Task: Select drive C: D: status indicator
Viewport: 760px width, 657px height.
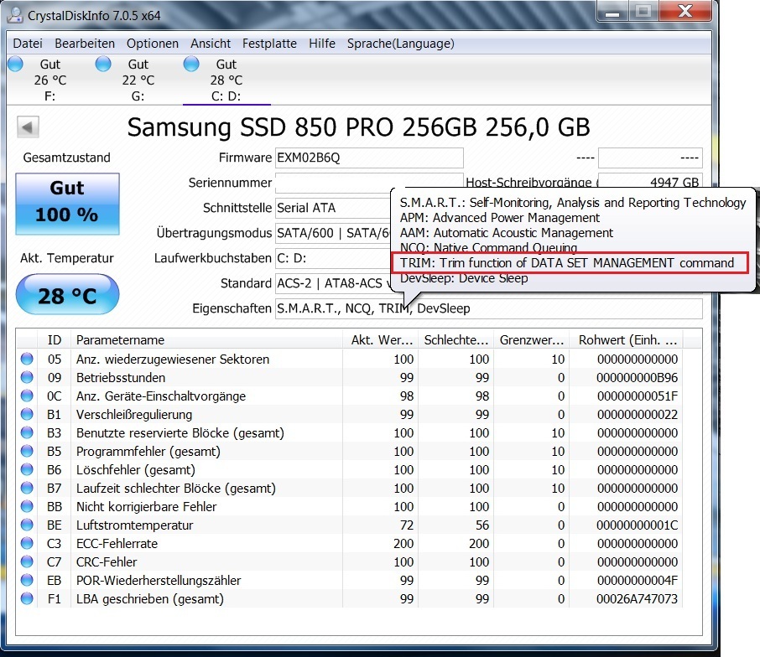Action: [x=191, y=64]
